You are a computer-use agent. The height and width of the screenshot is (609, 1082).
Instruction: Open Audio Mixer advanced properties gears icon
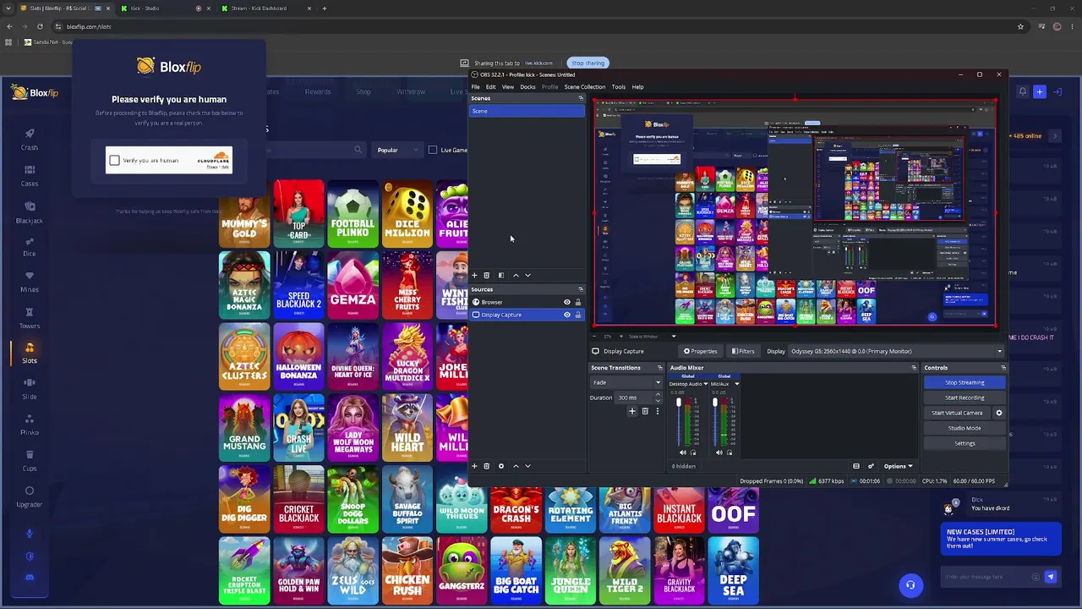(x=871, y=466)
